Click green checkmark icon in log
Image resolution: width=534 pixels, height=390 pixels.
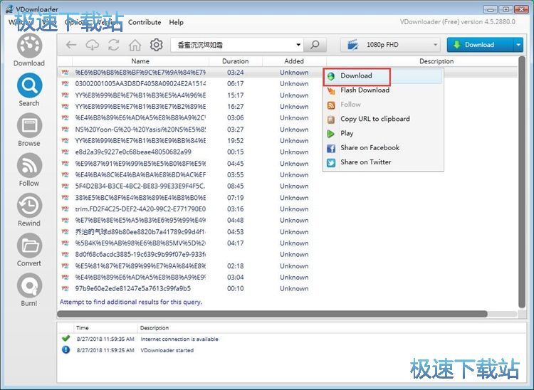coord(66,339)
